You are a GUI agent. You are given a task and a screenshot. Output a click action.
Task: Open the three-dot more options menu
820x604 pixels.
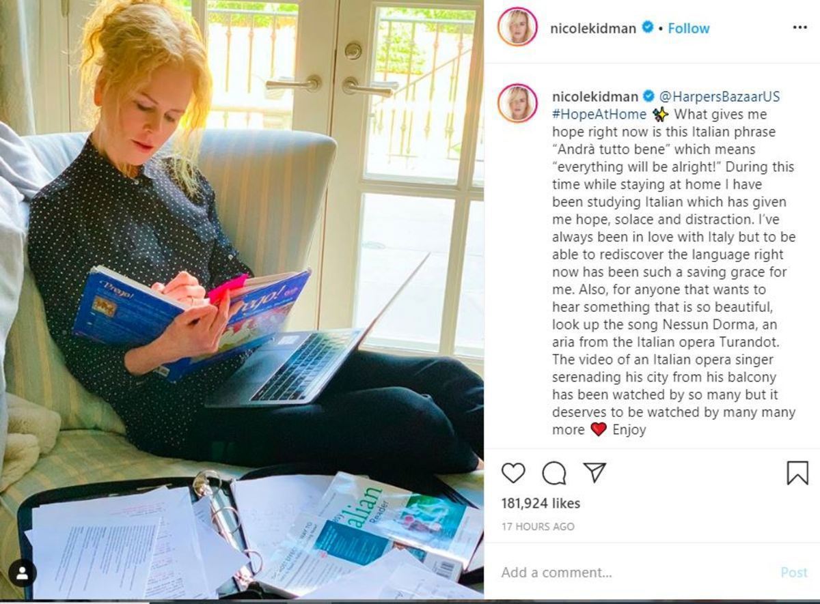click(799, 27)
